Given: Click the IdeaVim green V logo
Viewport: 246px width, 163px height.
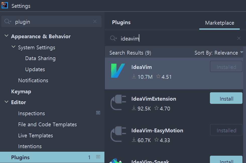Looking at the screenshot, I should tap(118, 71).
